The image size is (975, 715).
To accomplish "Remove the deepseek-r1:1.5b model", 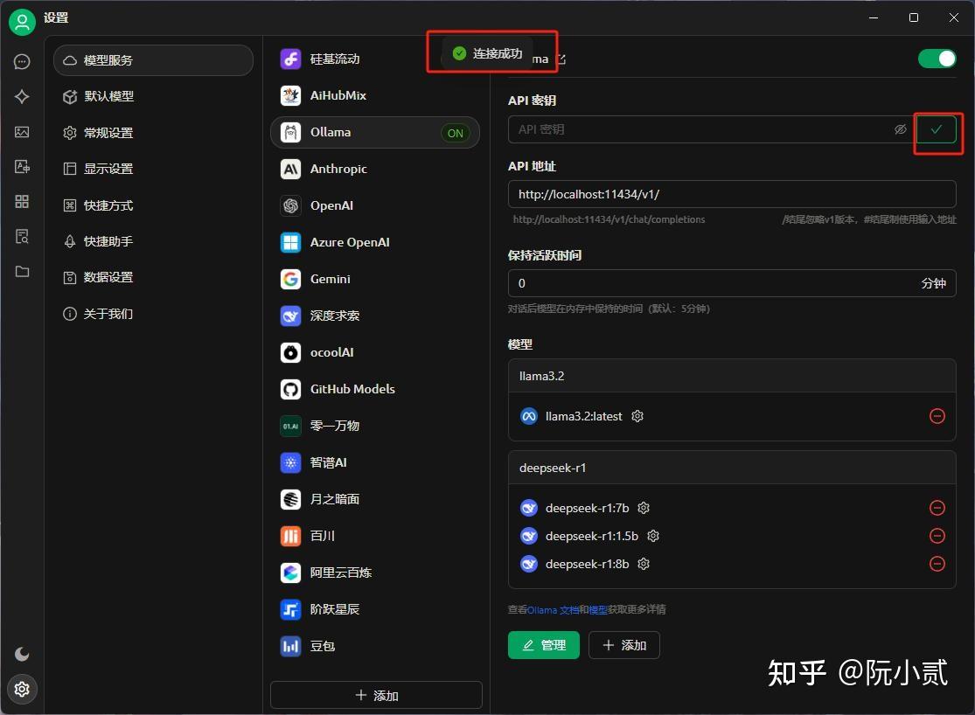I will point(937,536).
